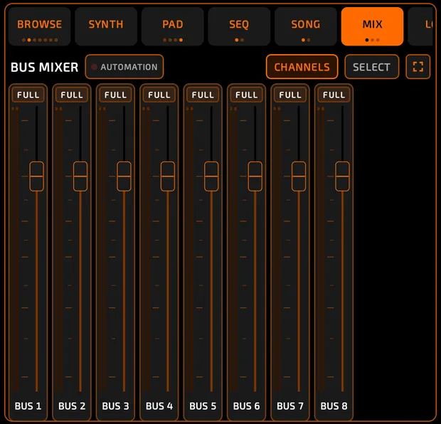Select the BUS 1 channel label
The width and height of the screenshot is (441, 424).
(x=28, y=406)
